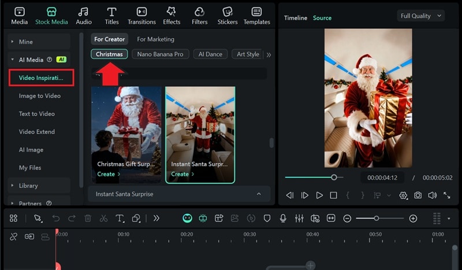Select the Art Style chip
The image size is (462, 270).
[x=247, y=54]
